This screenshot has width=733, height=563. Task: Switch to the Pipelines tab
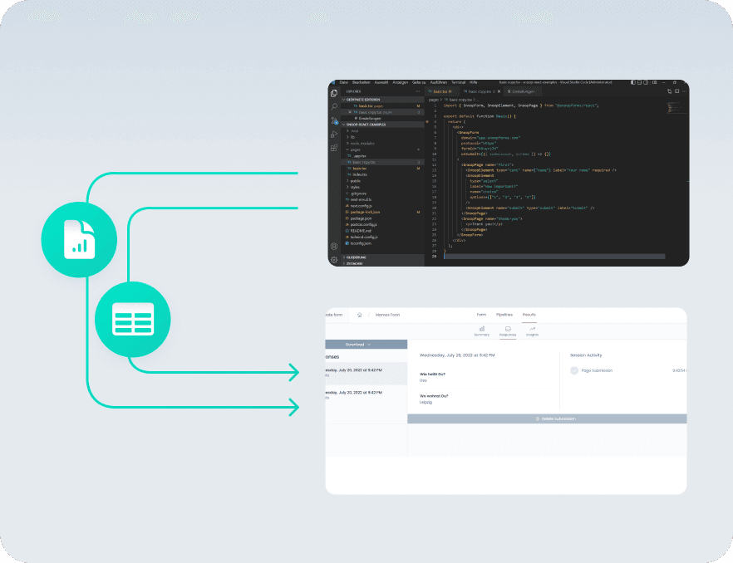pos(504,315)
